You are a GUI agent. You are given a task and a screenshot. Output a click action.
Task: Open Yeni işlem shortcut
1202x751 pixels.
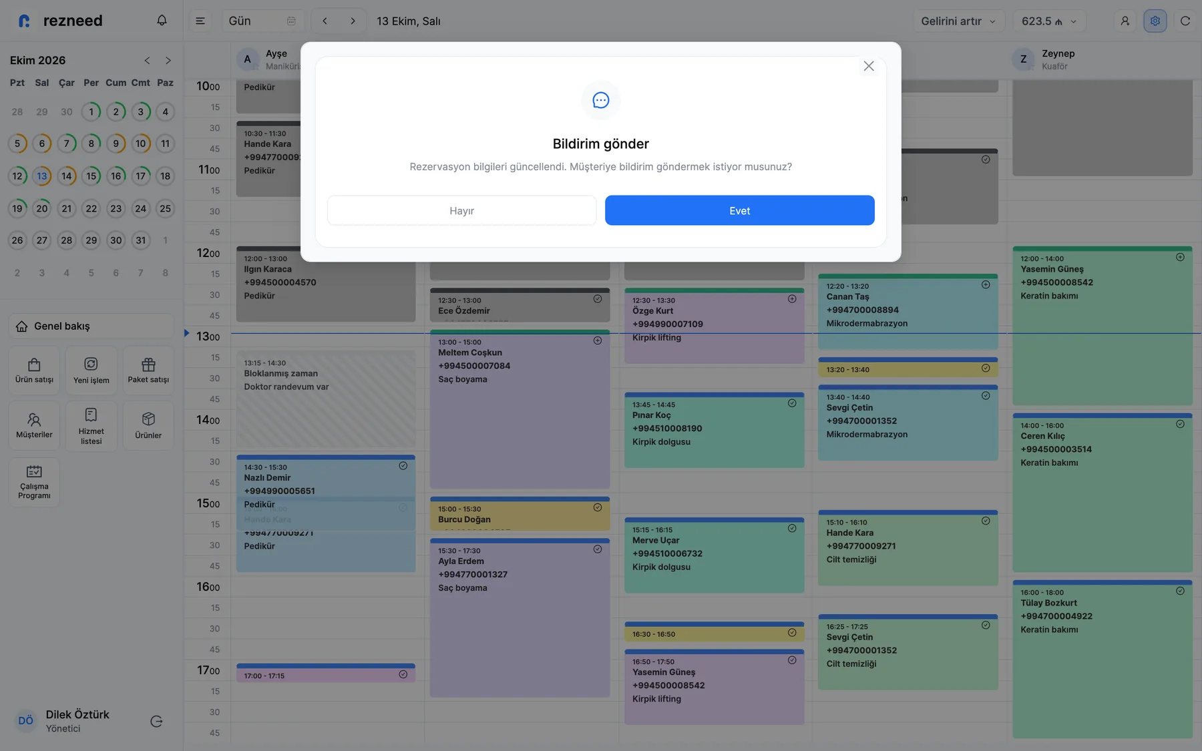[91, 370]
